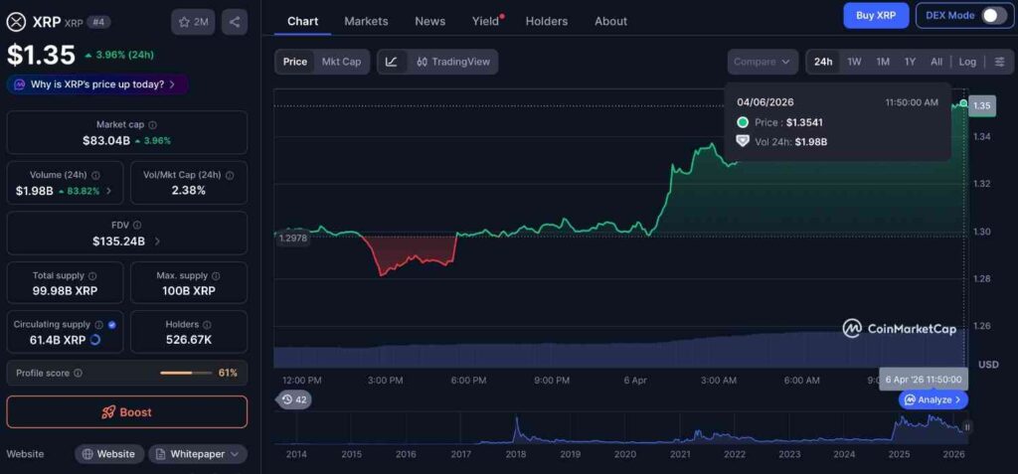Open the Markets tab
This screenshot has height=474, width=1018.
366,21
